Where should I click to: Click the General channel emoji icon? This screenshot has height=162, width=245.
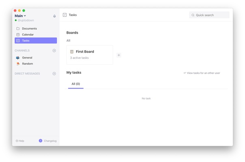pyautogui.click(x=18, y=58)
